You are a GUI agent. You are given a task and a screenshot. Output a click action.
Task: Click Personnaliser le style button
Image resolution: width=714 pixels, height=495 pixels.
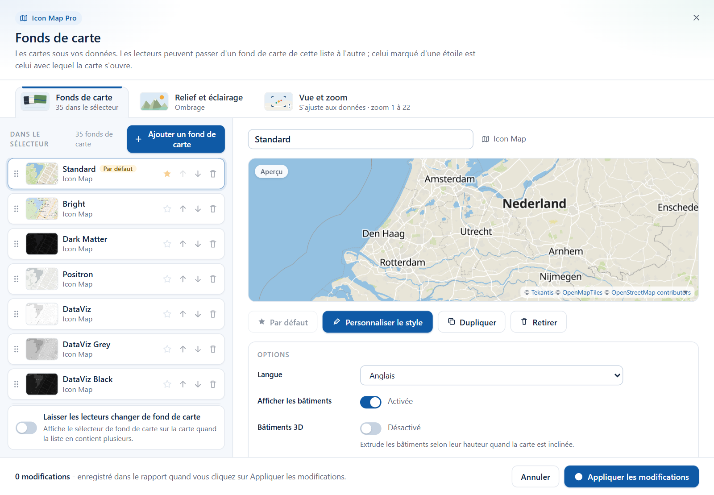tap(378, 322)
